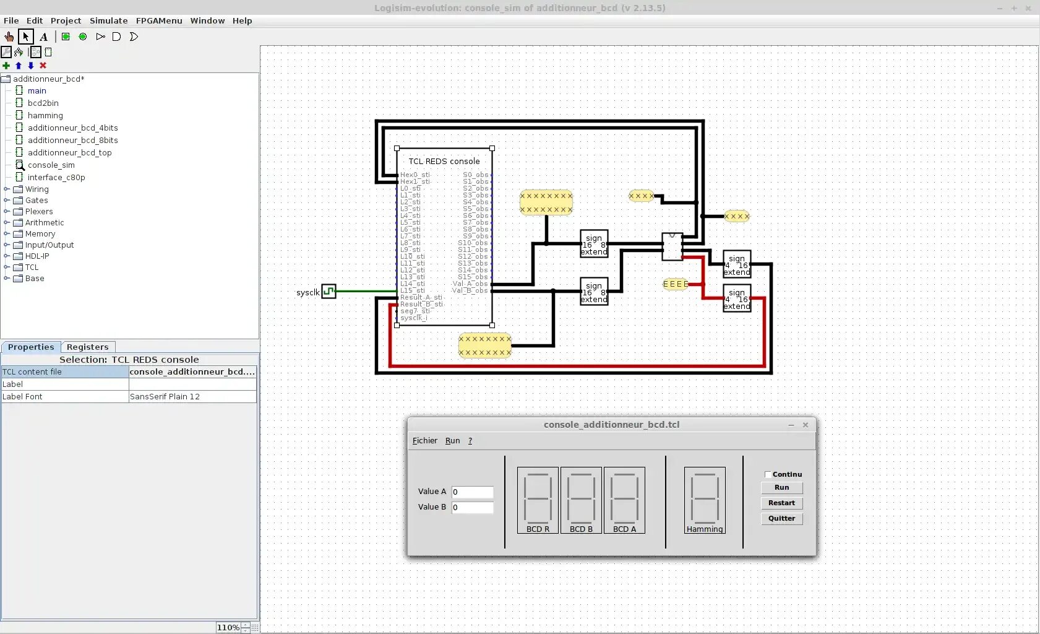Click the Value A input field
Screen dimensions: 1040x634
[472, 492]
